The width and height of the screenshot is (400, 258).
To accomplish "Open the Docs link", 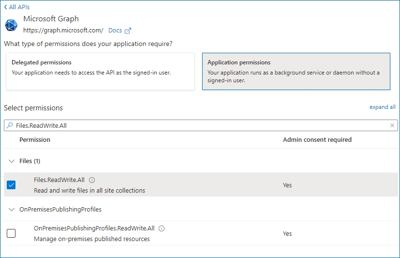I will coord(115,30).
